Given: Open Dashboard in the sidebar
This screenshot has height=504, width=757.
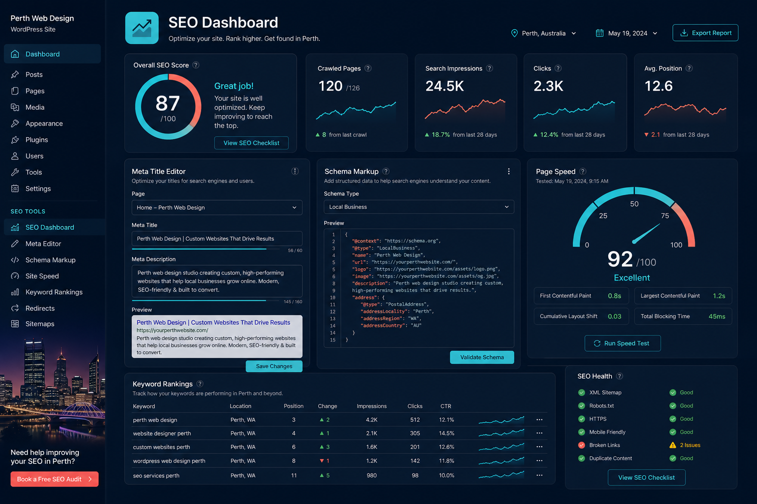Looking at the screenshot, I should [x=52, y=54].
